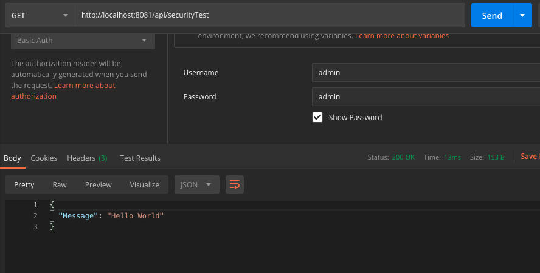Choose the Visualize response view
Screen dimensions: 540x273
[x=145, y=185]
